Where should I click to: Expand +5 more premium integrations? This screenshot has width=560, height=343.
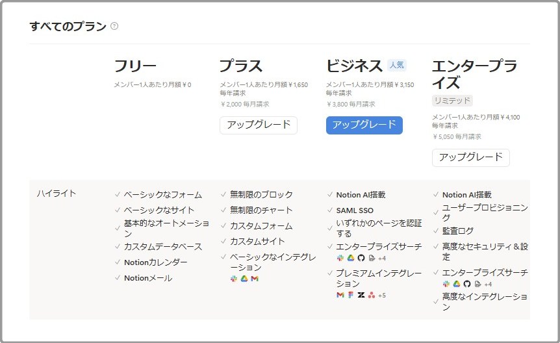pyautogui.click(x=382, y=296)
